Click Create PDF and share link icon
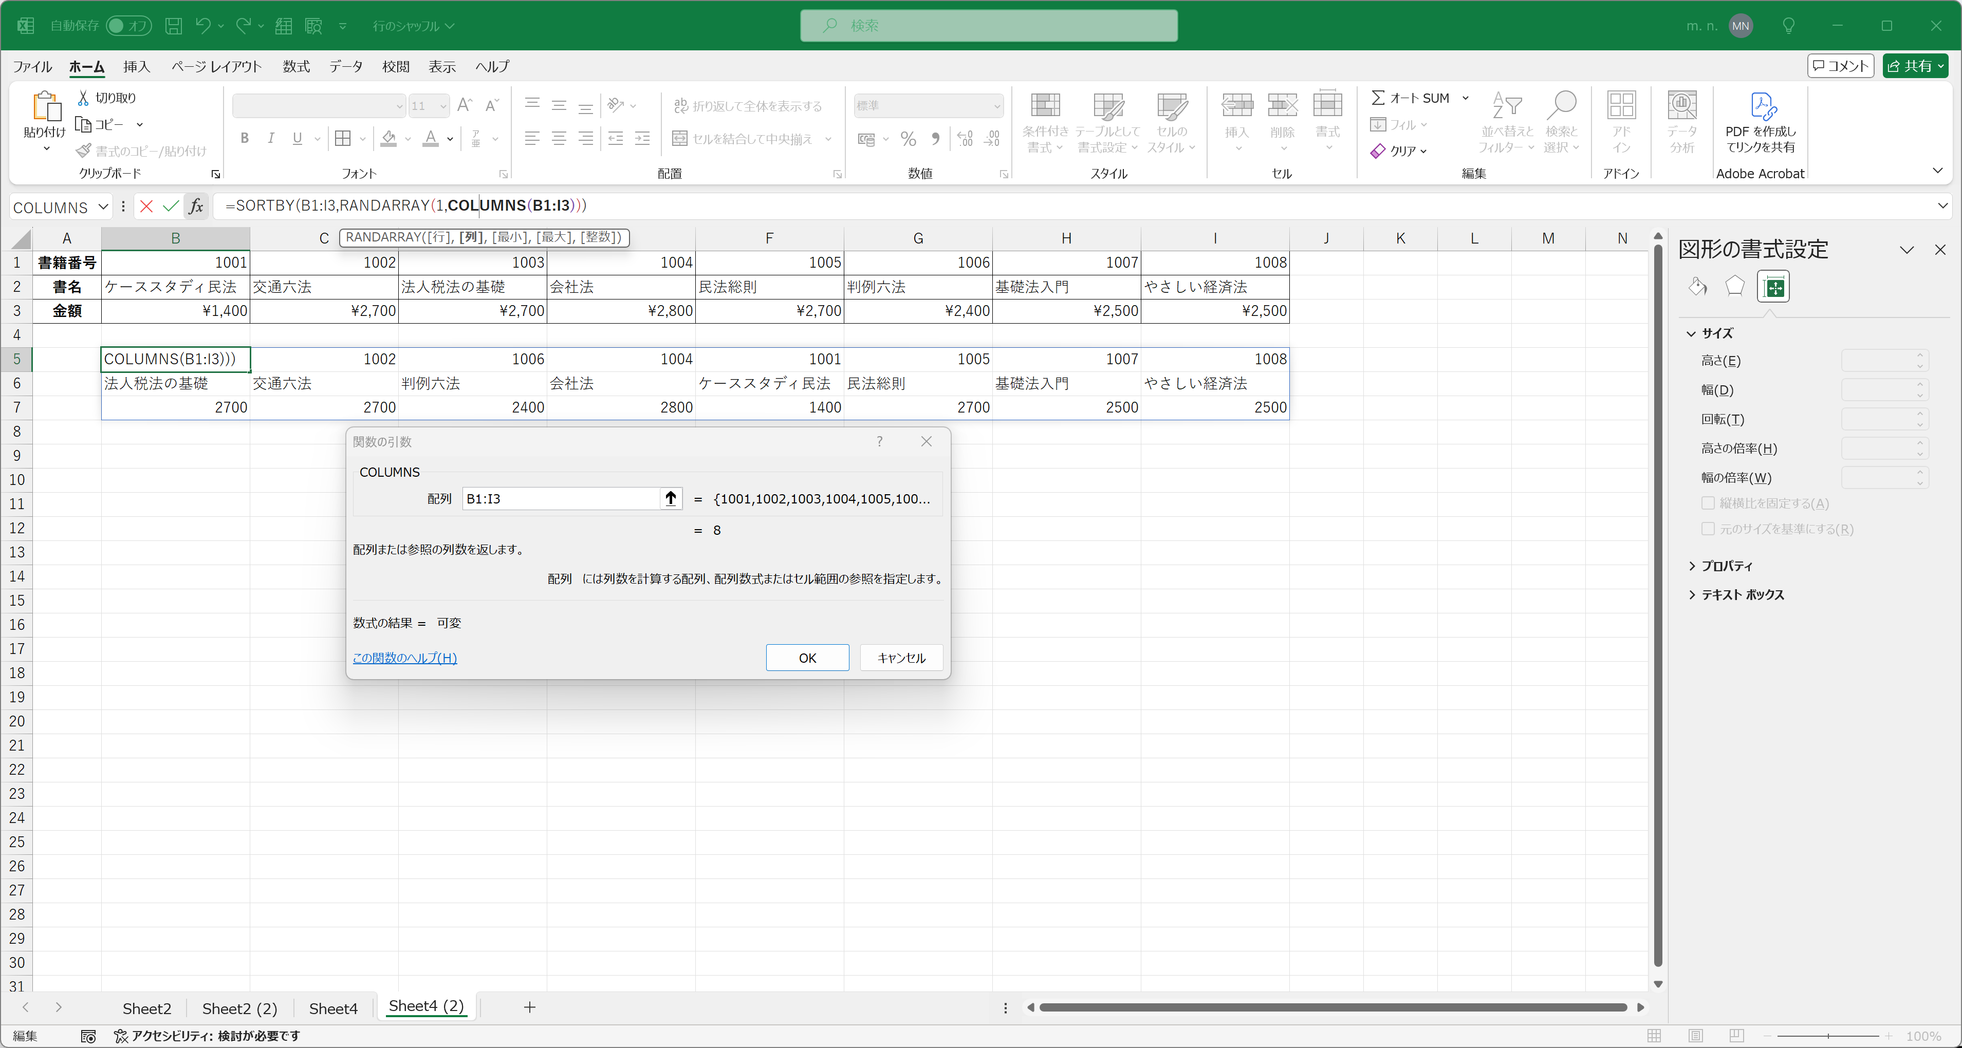The width and height of the screenshot is (1962, 1048). coord(1763,106)
